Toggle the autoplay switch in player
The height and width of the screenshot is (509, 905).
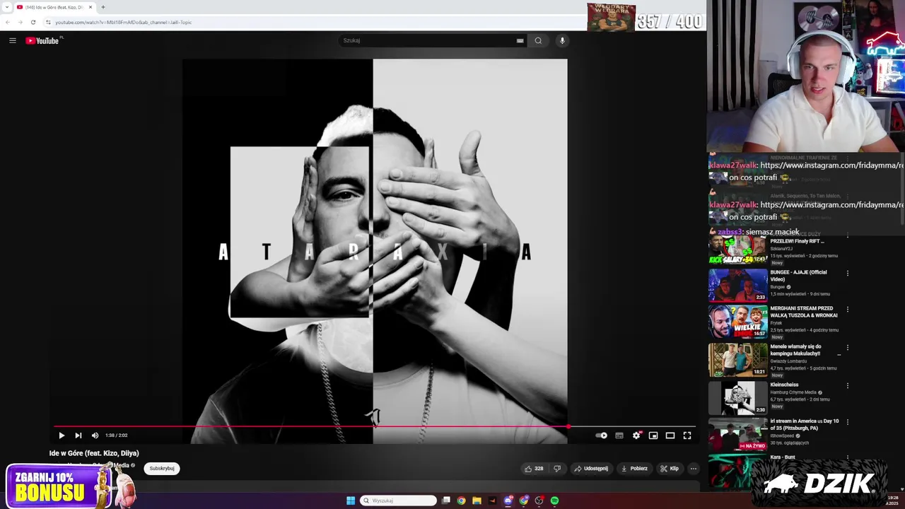tap(602, 435)
